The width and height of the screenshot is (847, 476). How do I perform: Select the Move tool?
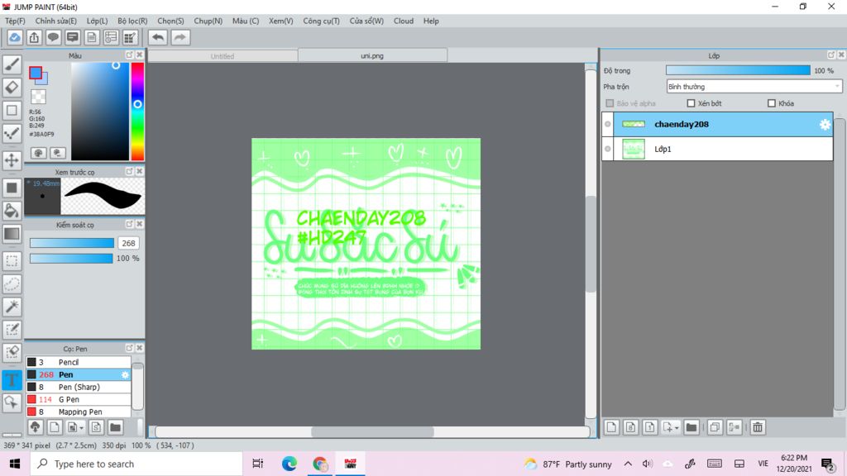(x=12, y=160)
